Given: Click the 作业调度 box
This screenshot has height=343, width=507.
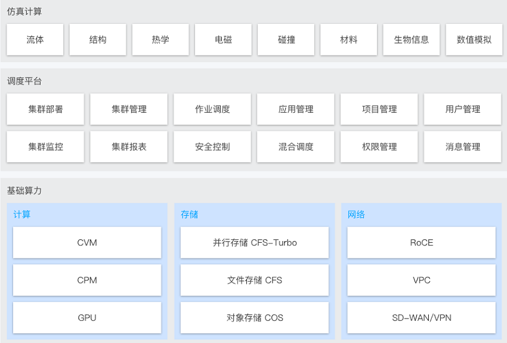Looking at the screenshot, I should click(x=212, y=109).
